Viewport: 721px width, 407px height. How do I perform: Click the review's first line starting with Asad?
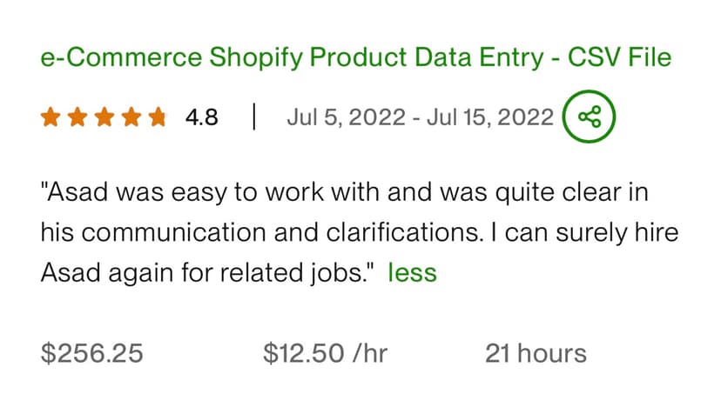345,192
